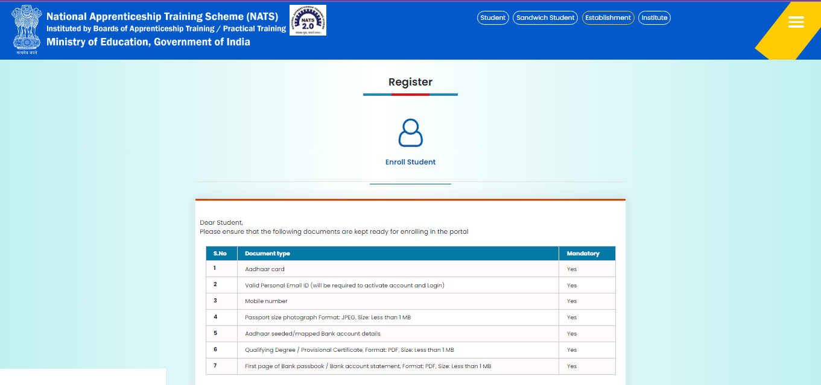The width and height of the screenshot is (821, 385).
Task: Click the Mandatory column header
Action: [x=583, y=254]
